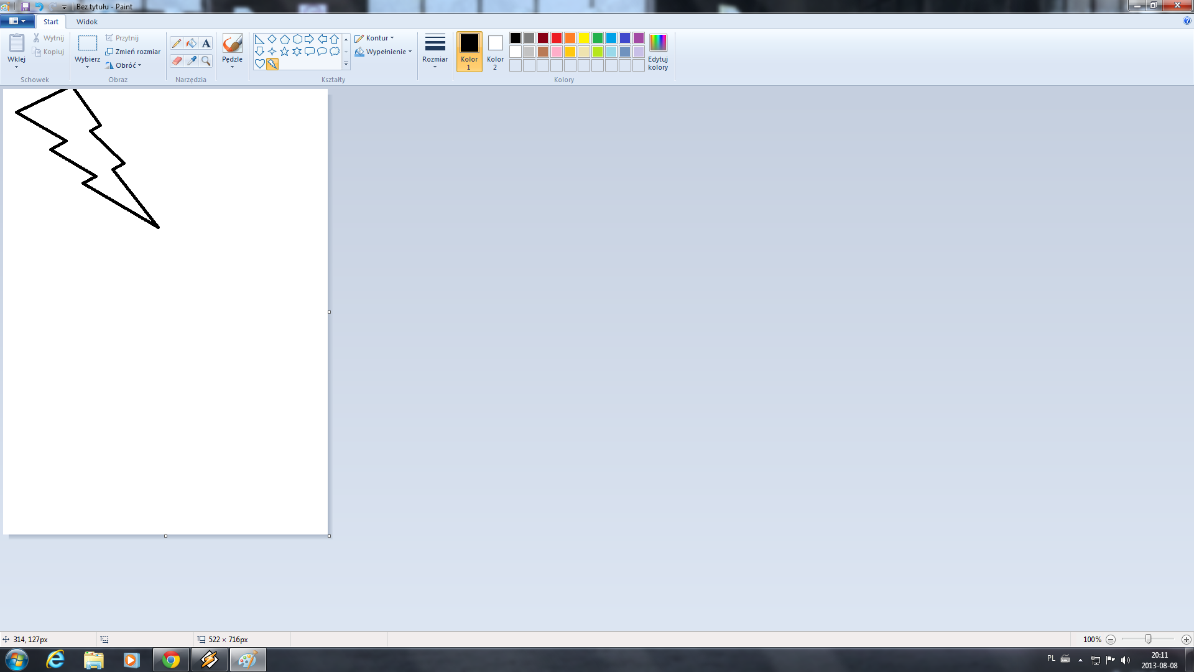The image size is (1194, 672).
Task: Pick the green color swatch
Action: coord(598,38)
